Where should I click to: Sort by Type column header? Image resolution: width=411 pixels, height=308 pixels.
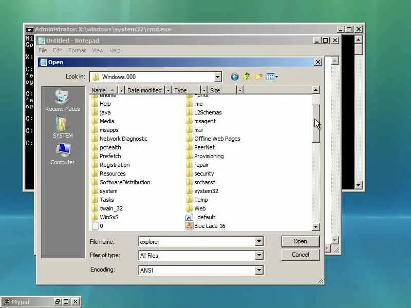(x=186, y=90)
